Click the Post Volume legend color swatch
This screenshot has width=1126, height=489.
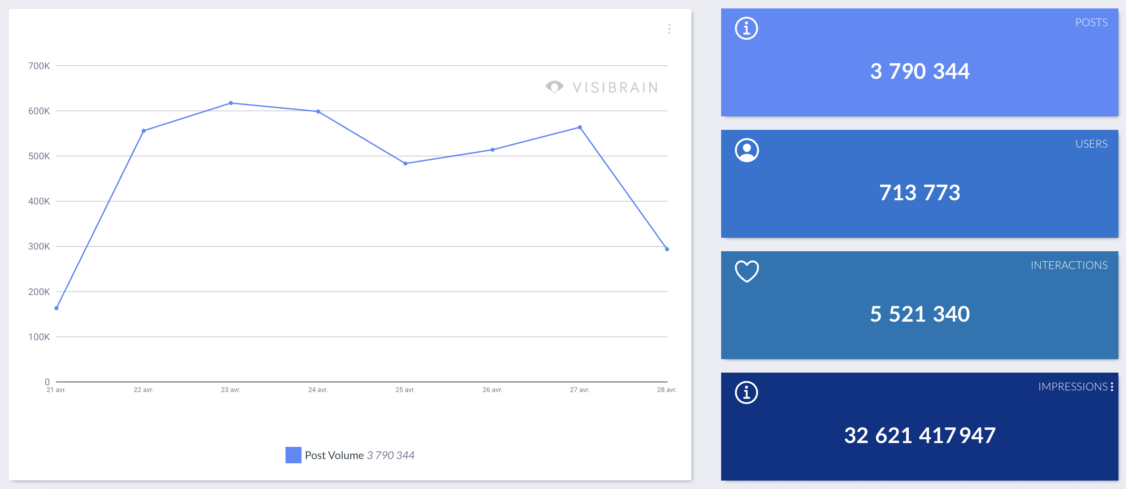tap(293, 455)
